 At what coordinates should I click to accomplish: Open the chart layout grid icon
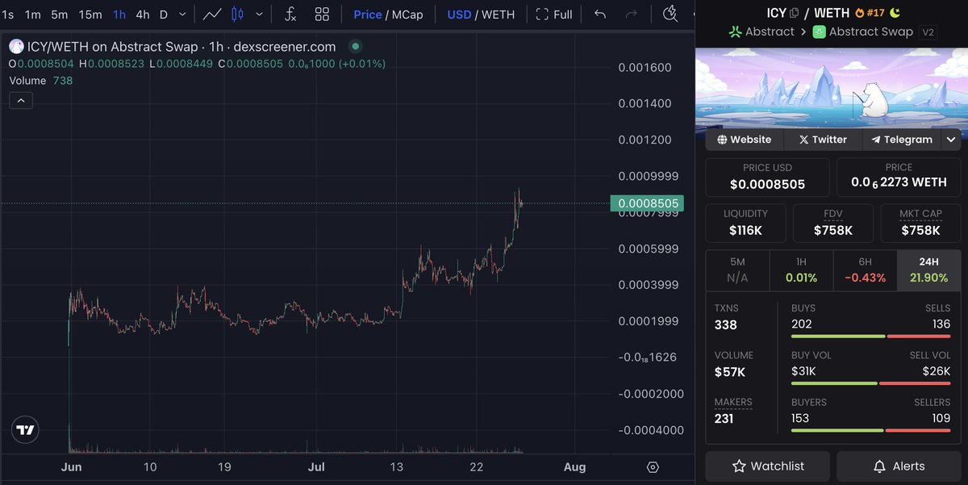pyautogui.click(x=322, y=15)
